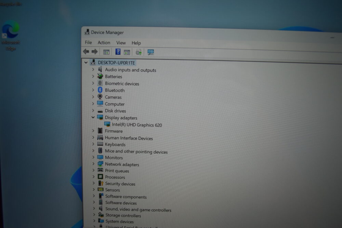The height and width of the screenshot is (228, 342).
Task: Click the Audio inputs and outputs speaker icon
Action: tap(100, 69)
